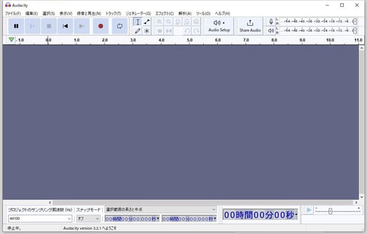This screenshot has width=367, height=234.
Task: Click the Stop transport button
Action: [49, 26]
